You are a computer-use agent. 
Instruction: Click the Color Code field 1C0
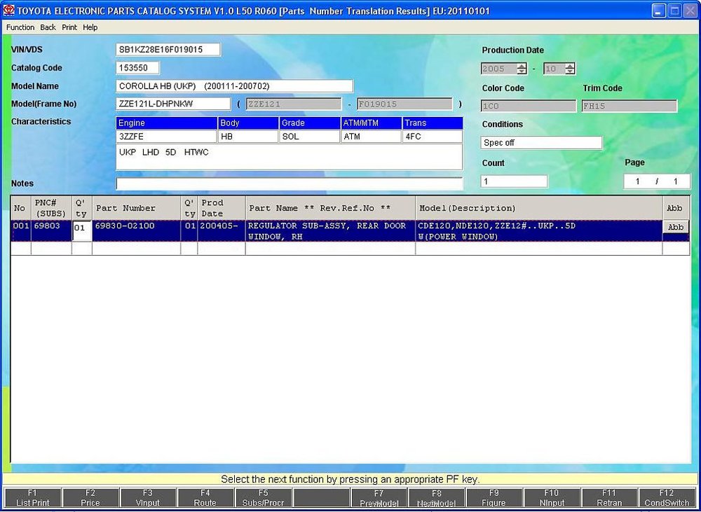click(529, 106)
